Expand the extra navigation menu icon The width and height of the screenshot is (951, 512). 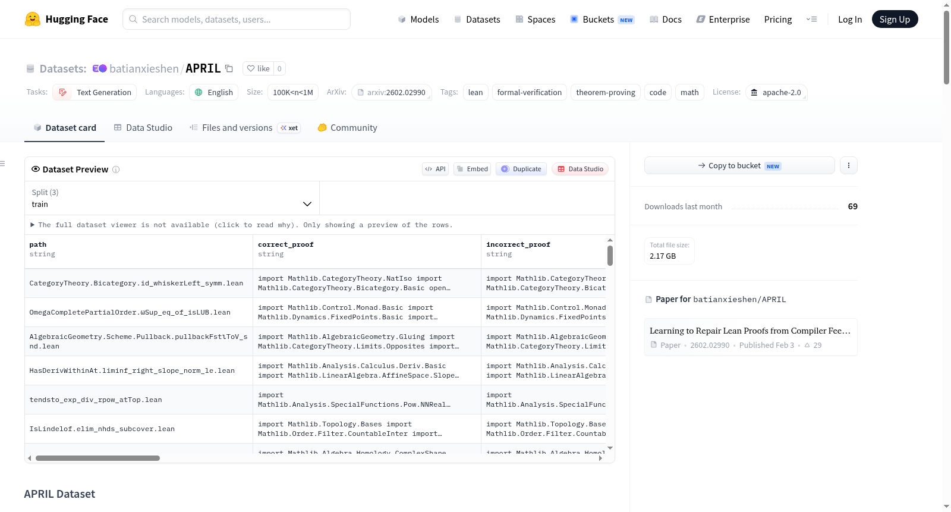[x=811, y=19]
